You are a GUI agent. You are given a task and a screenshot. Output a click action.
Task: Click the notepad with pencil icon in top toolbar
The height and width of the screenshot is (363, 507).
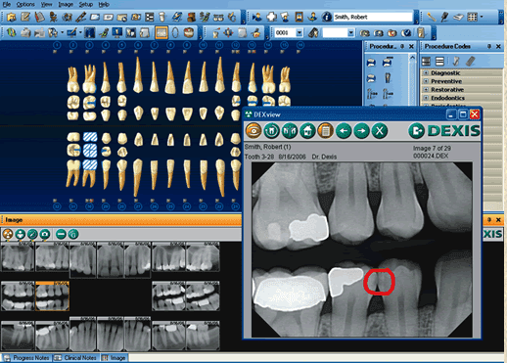(25, 17)
